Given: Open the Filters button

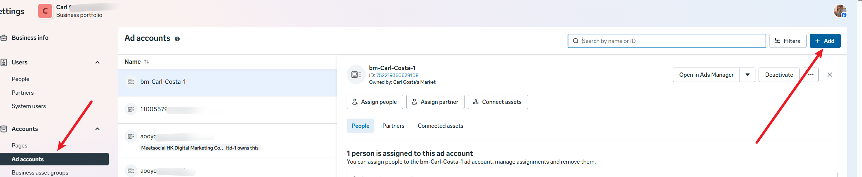Looking at the screenshot, I should tap(788, 41).
